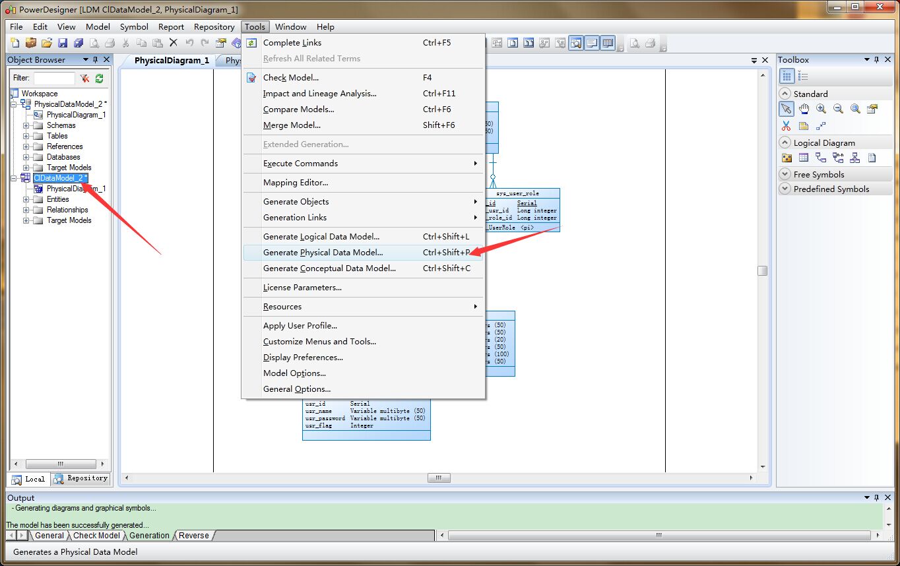Click the Save floppy disk icon
The height and width of the screenshot is (566, 900).
(x=63, y=43)
